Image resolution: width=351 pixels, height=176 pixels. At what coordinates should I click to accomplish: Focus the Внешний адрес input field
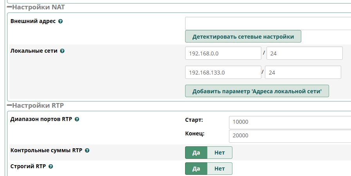[268, 23]
